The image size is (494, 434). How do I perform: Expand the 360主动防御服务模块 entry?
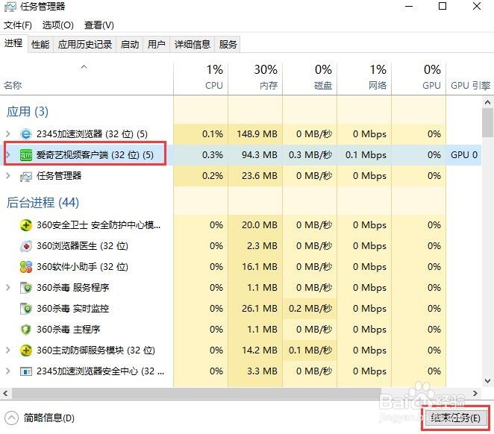coord(8,350)
